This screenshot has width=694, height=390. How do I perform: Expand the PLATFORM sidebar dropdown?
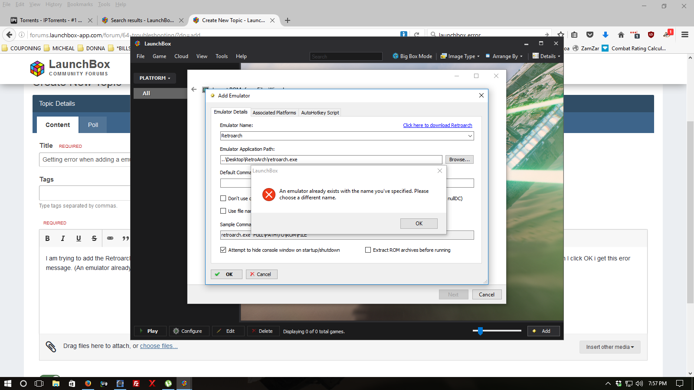(x=155, y=78)
